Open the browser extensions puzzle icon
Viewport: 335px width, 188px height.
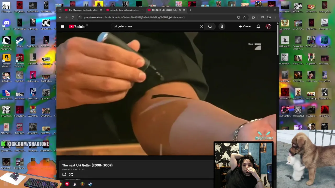[253, 17]
